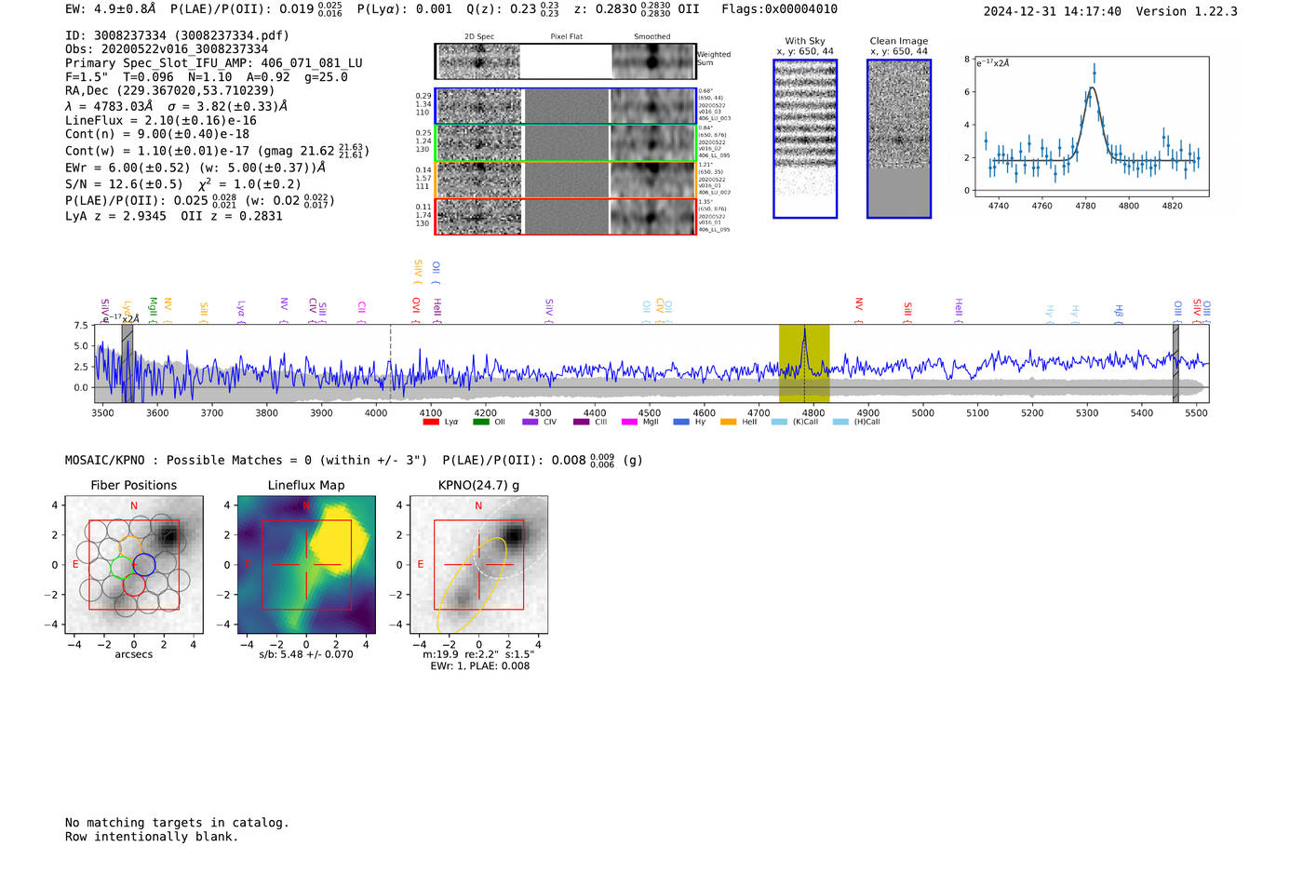Viewport: 1303px width, 887px height.
Task: Click the red fiber circle in Fiber Positions
Action: tap(133, 585)
